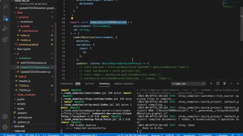Open App.js file
The width and height of the screenshot is (243, 136).
pyautogui.click(x=22, y=76)
